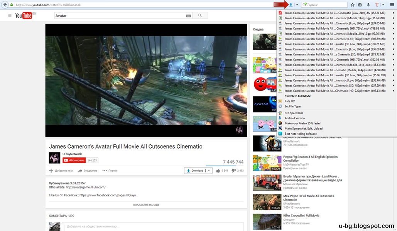Click the blue video downloader toolbar icon
This screenshot has height=231, width=397.
point(291,5)
